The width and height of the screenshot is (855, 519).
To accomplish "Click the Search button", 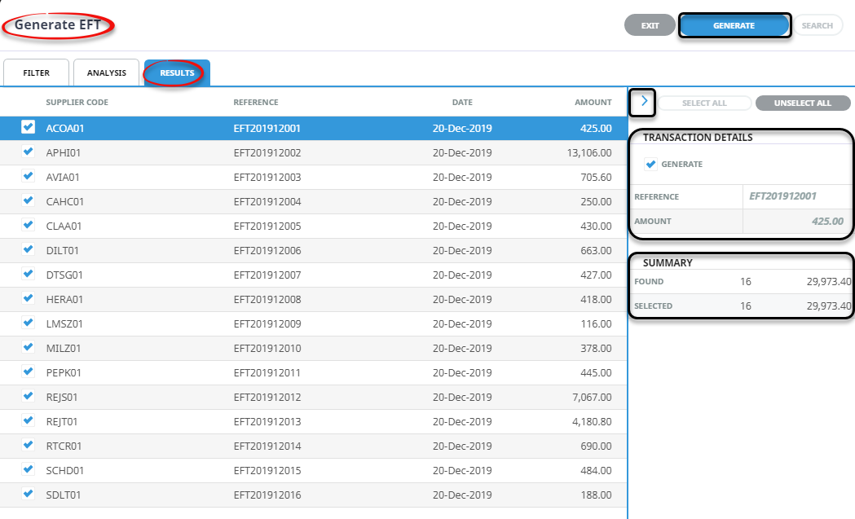I will tap(817, 25).
